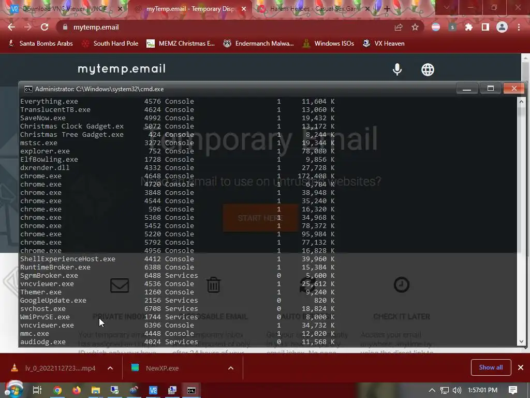530x398 pixels.
Task: Click the console scrollbar up arrow
Action: pos(521,101)
